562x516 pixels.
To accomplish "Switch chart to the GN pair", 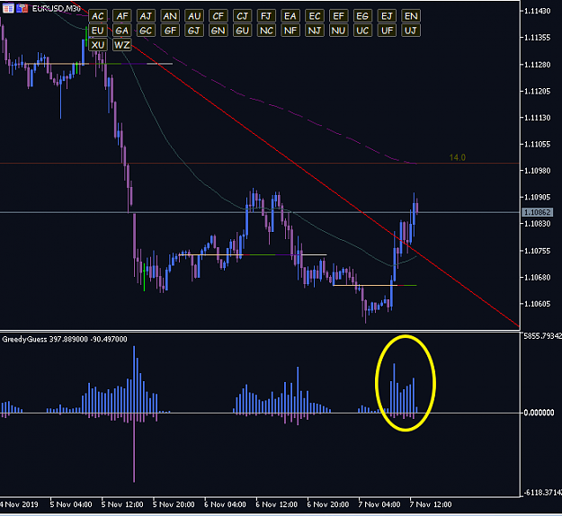I will click(x=219, y=31).
